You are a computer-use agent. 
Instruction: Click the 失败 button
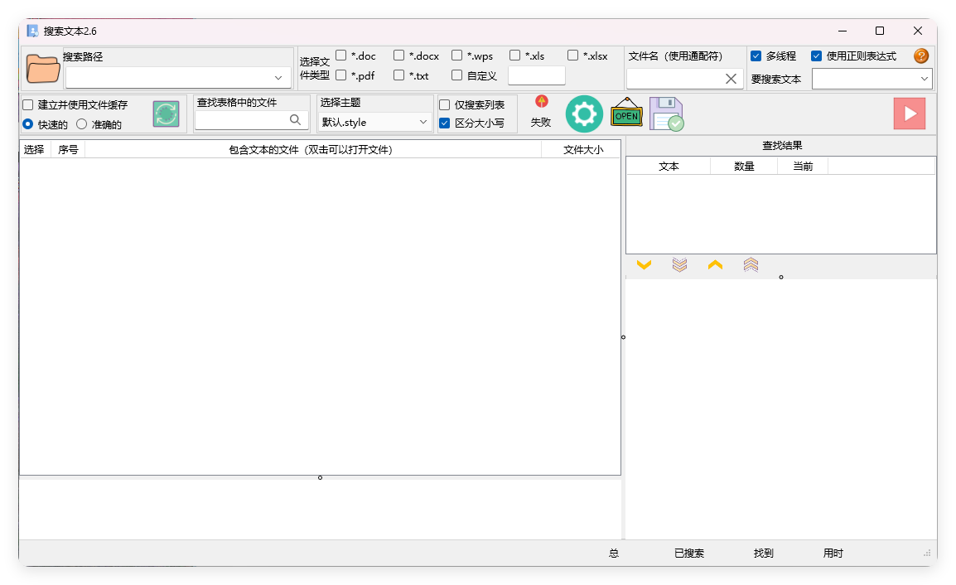(539, 114)
